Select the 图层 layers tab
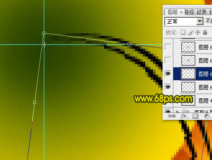The height and width of the screenshot is (160, 212). [172, 12]
